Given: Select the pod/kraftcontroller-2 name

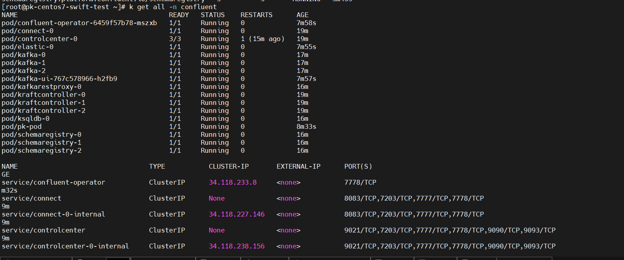Looking at the screenshot, I should 43,110.
